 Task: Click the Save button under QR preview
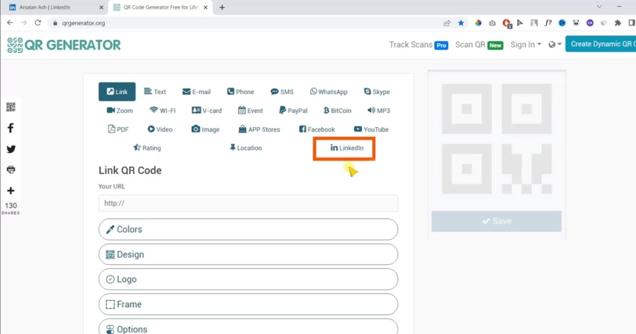click(x=496, y=221)
